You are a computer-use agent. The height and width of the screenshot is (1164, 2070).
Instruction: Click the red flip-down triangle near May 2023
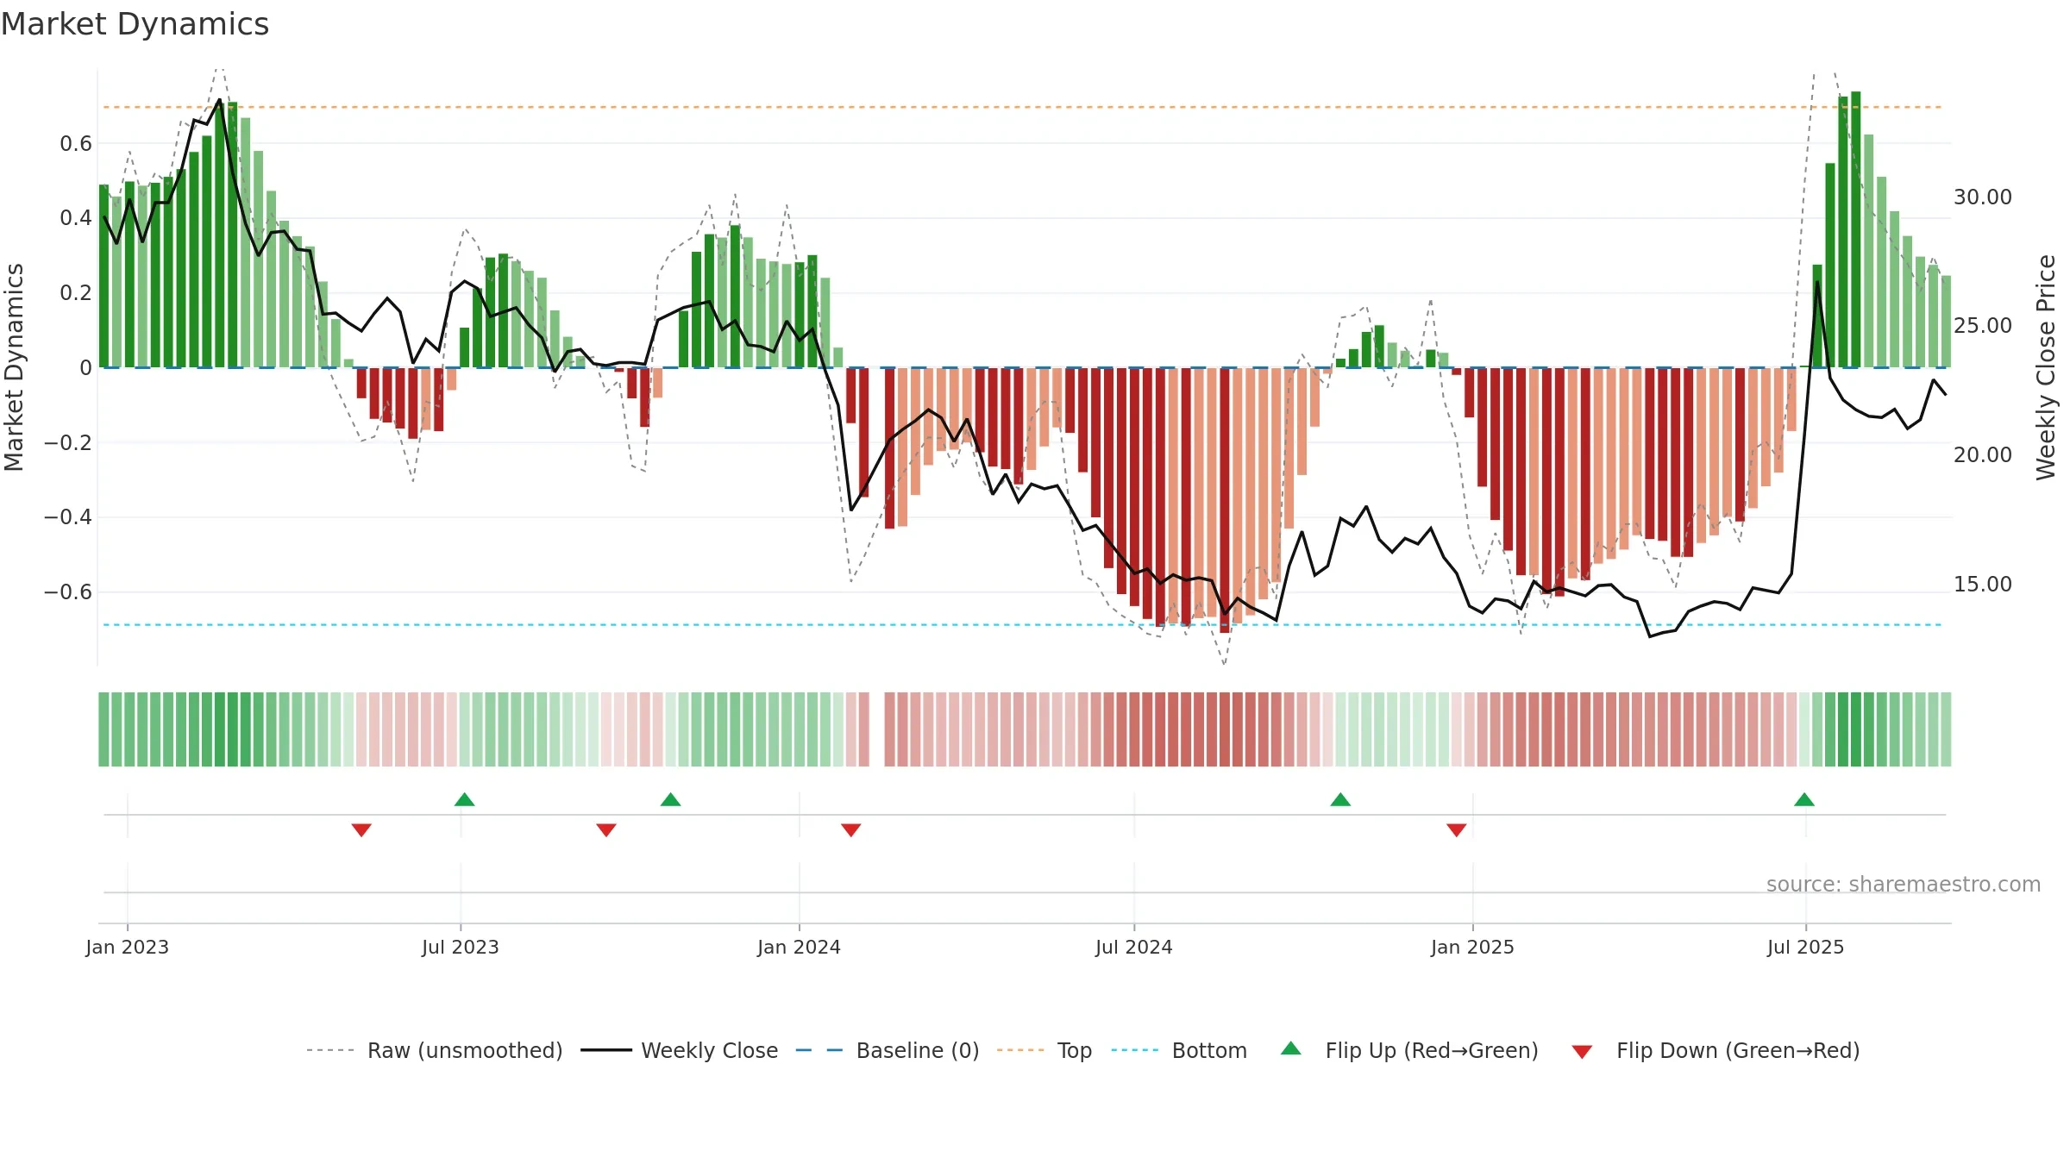(x=361, y=829)
